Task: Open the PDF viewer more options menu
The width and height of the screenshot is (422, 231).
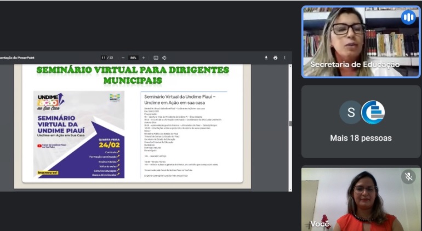Action: [x=284, y=57]
